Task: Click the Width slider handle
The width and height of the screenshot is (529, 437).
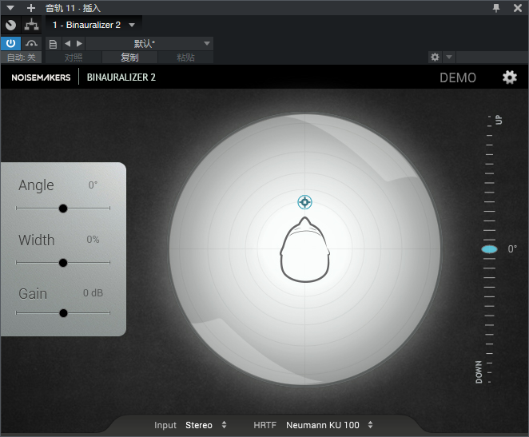Action: coord(63,263)
